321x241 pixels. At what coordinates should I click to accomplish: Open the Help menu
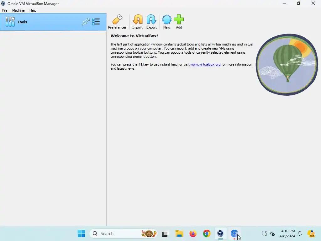pos(33,10)
